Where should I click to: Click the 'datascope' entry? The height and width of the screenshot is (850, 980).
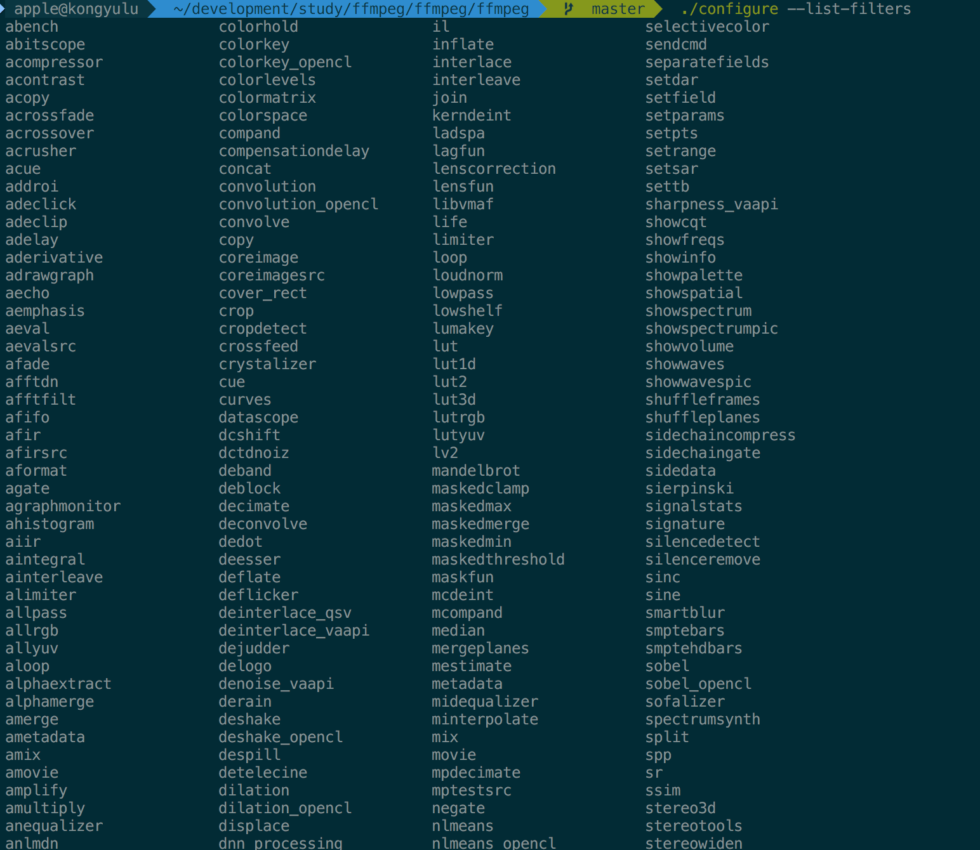click(x=258, y=417)
